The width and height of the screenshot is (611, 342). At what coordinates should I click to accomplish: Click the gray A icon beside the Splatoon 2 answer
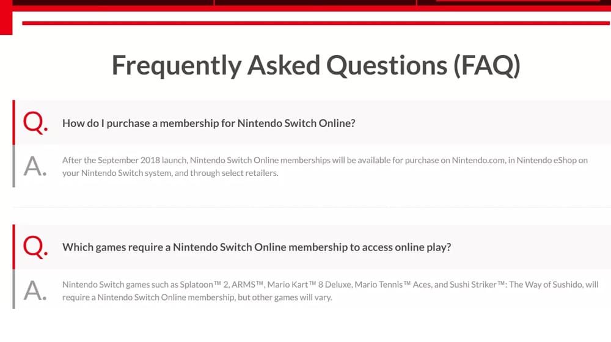tap(35, 291)
